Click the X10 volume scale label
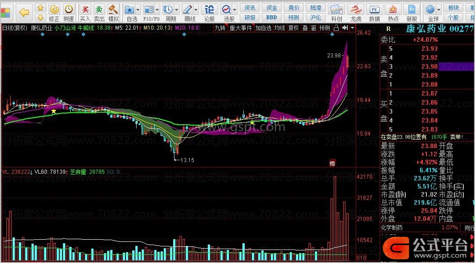Image resolution: width=475 pixels, height=263 pixels. click(361, 258)
